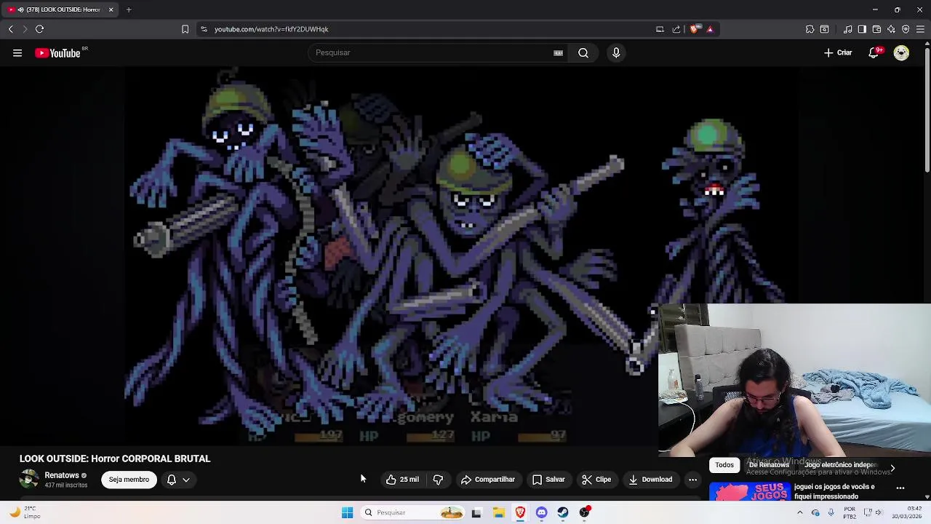
Task: Open the weather widget on taskbar
Action: pos(23,512)
